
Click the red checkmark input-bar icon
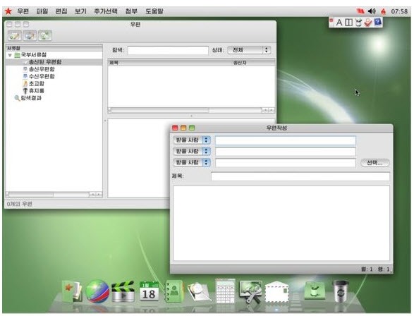[x=367, y=23]
